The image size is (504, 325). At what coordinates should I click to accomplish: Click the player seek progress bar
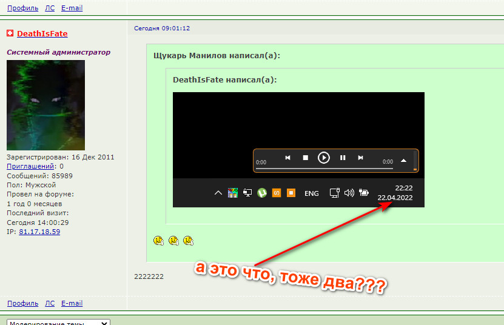coord(324,169)
